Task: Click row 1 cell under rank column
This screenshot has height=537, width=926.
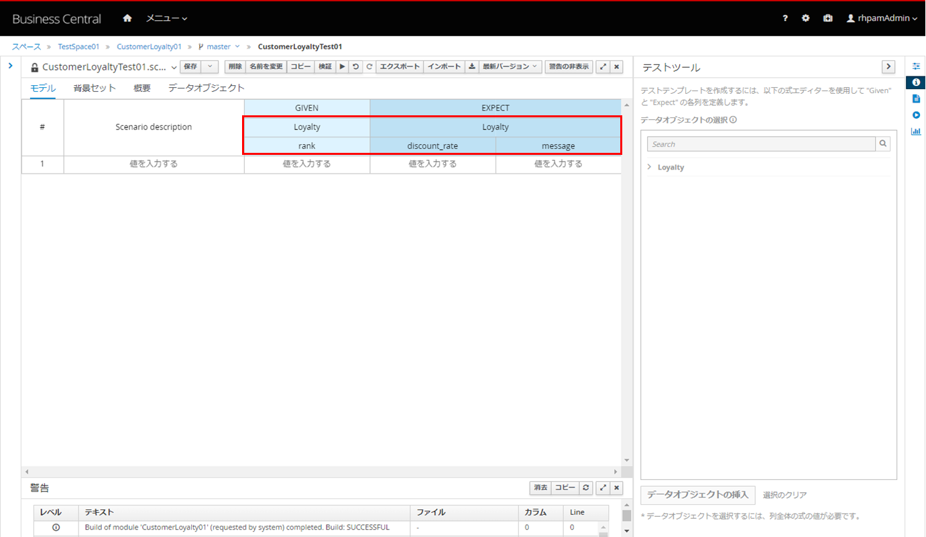Action: click(x=307, y=164)
